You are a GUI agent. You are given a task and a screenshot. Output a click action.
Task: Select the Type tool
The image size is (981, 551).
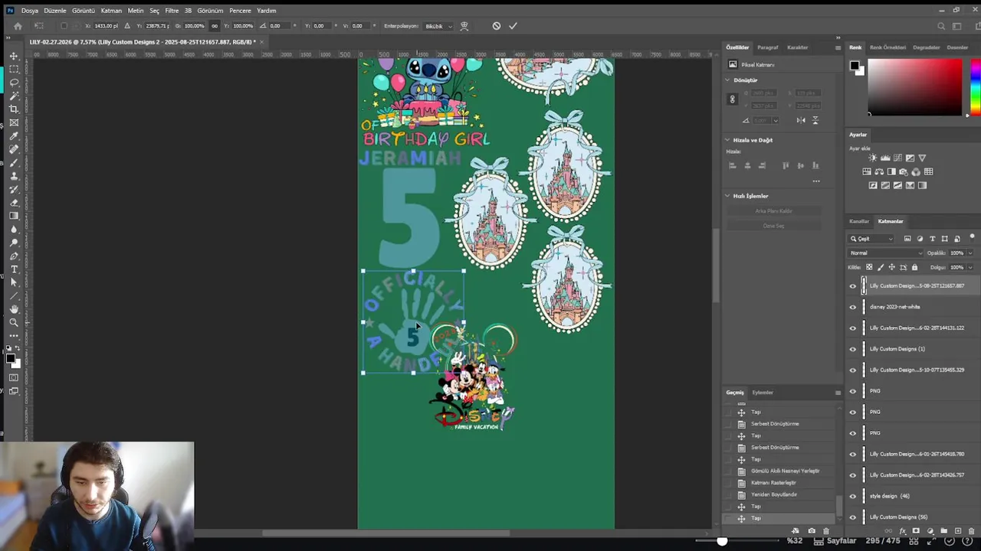pyautogui.click(x=14, y=269)
